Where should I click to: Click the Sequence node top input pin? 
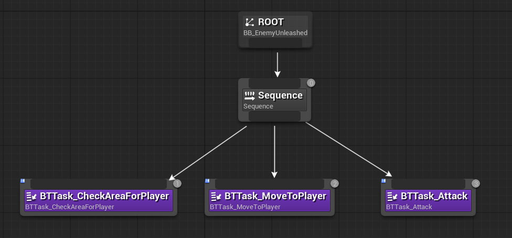pyautogui.click(x=274, y=83)
